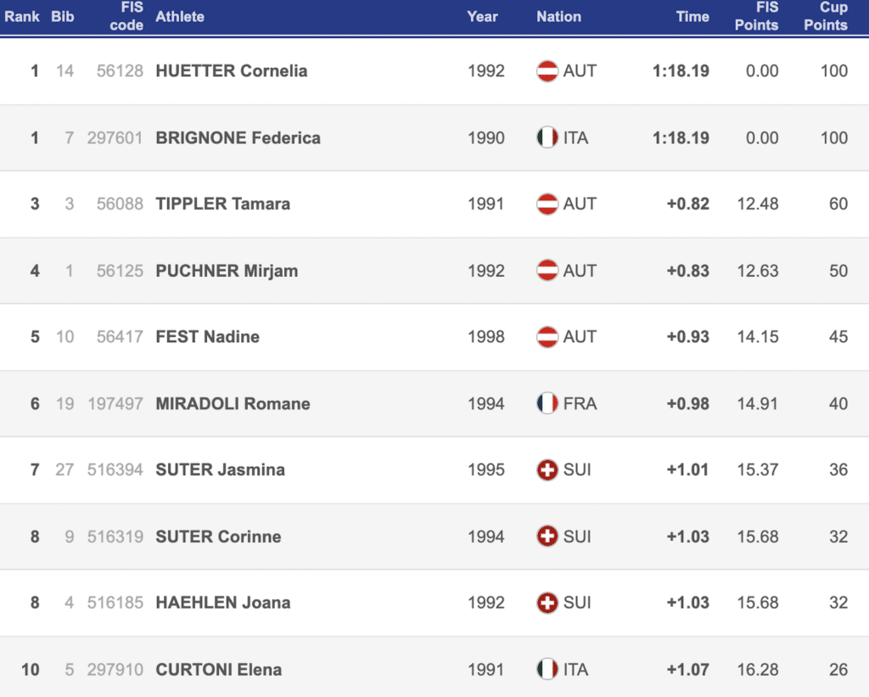Click Austria flag icon in TIPPLER Tamara row
The image size is (869, 697).
coord(547,204)
